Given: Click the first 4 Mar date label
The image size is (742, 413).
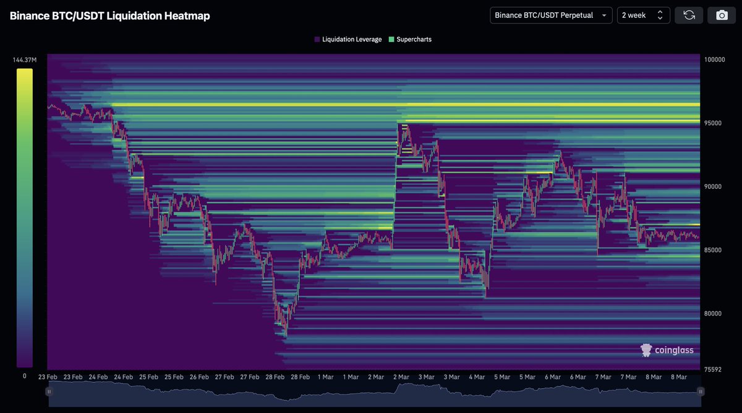Looking at the screenshot, I should [x=477, y=377].
